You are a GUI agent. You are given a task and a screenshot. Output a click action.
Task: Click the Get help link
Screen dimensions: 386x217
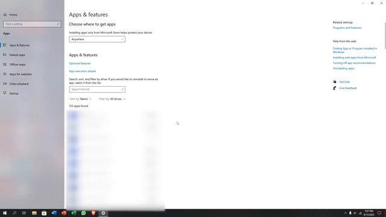click(344, 82)
